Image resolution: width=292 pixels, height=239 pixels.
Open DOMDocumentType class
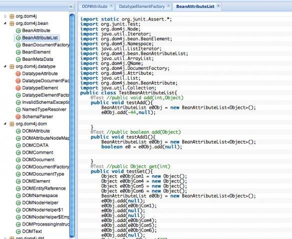coord(43,174)
